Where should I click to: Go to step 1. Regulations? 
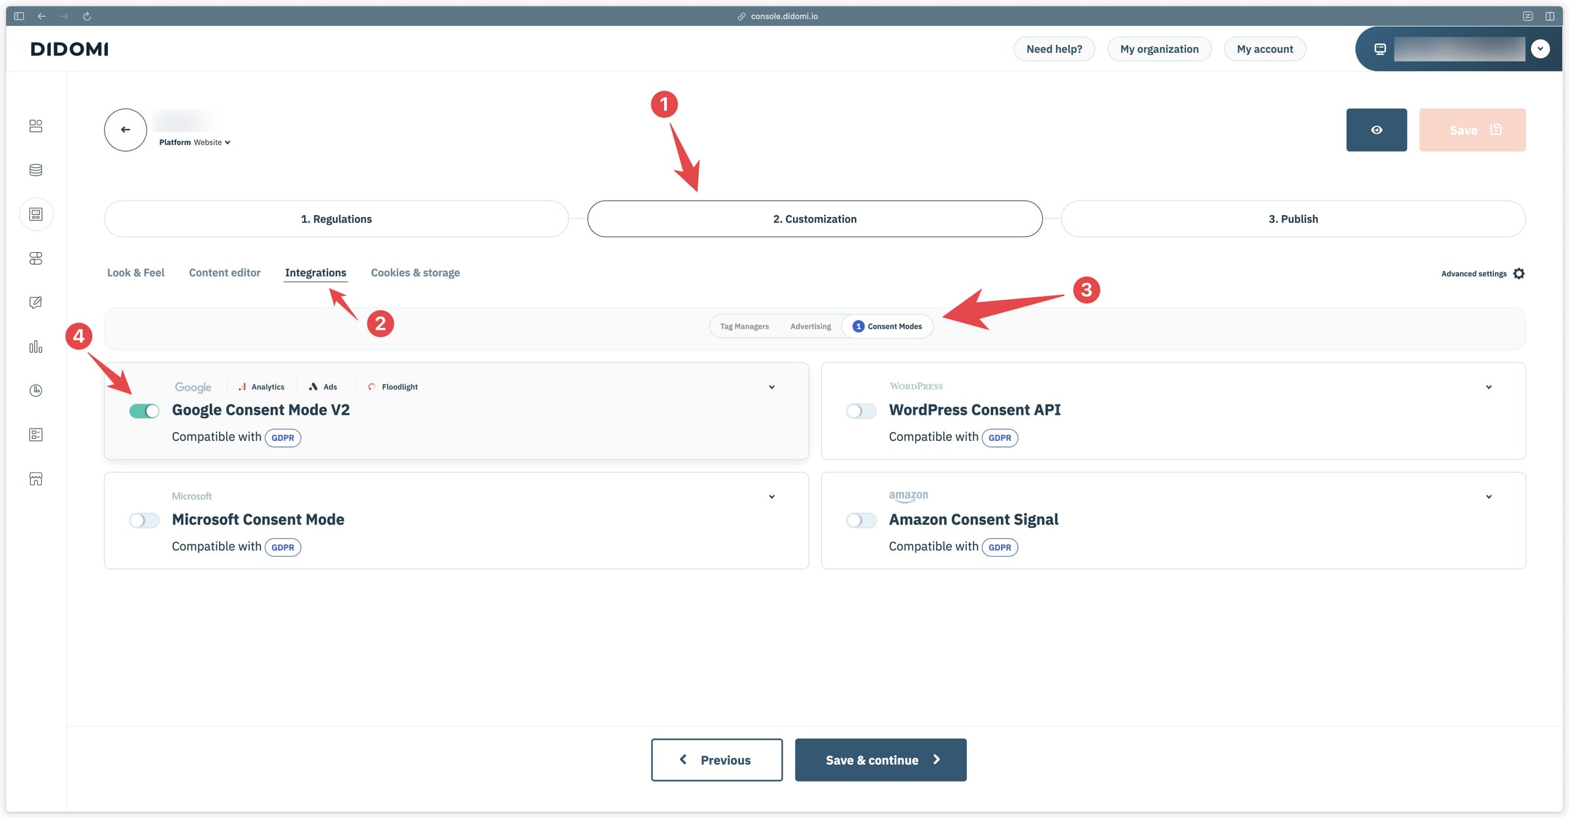(x=336, y=219)
